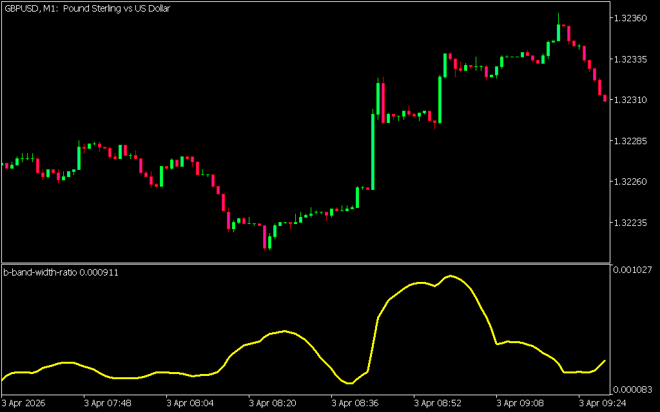This screenshot has height=412, width=660.
Task: Click the 3 Apr 09:08 time marker
Action: pos(520,403)
